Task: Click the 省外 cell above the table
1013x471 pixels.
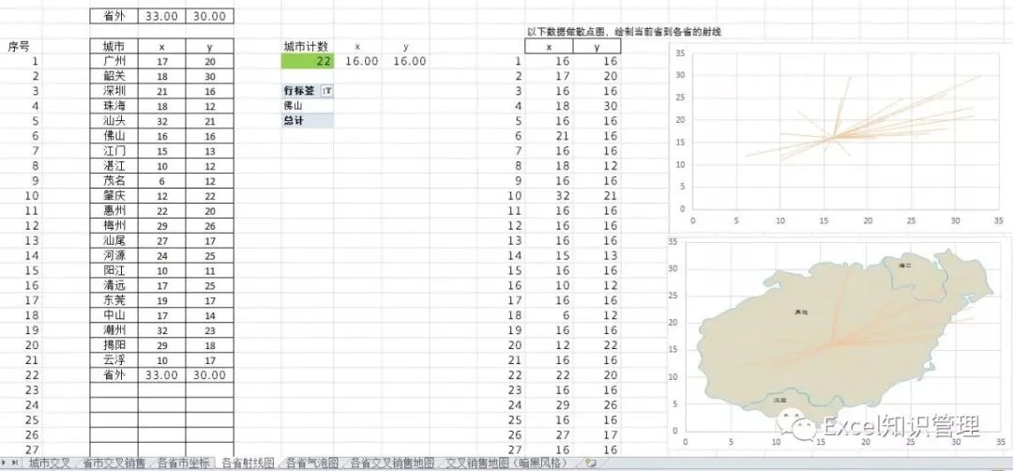Action: pos(113,16)
